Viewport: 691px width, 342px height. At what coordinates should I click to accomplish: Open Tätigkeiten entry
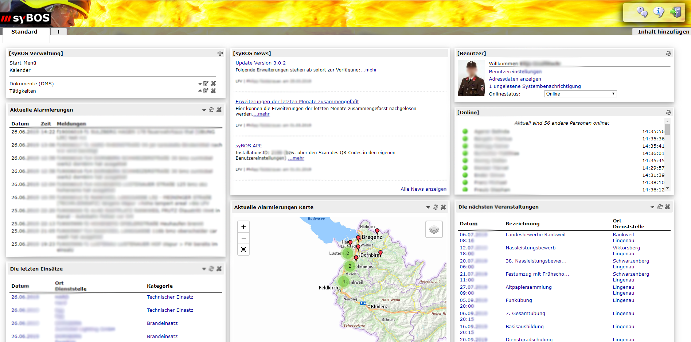click(23, 91)
